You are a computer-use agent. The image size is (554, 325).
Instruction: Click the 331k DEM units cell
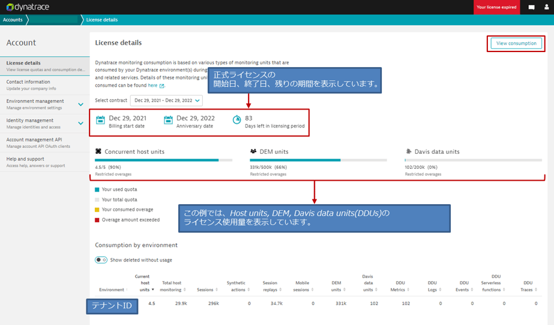coord(341,303)
